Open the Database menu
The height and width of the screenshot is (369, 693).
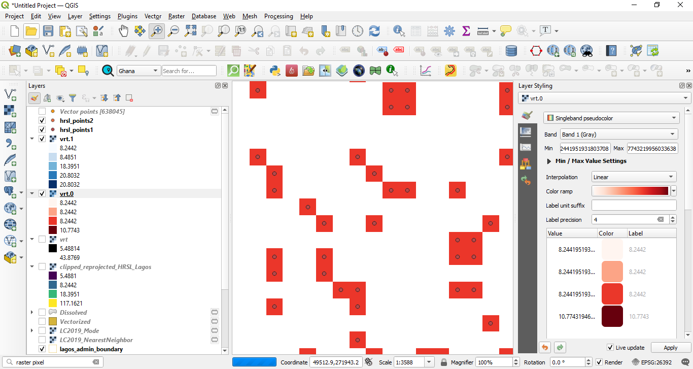pos(204,16)
